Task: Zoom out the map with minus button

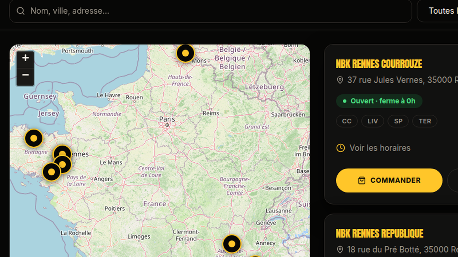Action: pyautogui.click(x=26, y=76)
